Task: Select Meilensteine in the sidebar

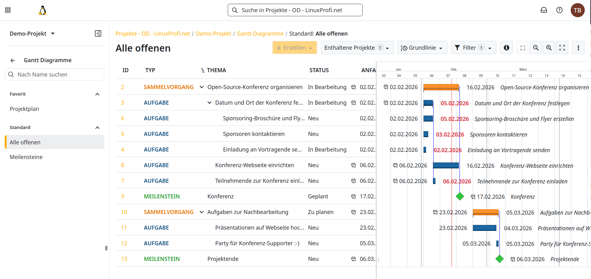Action: 26,157
